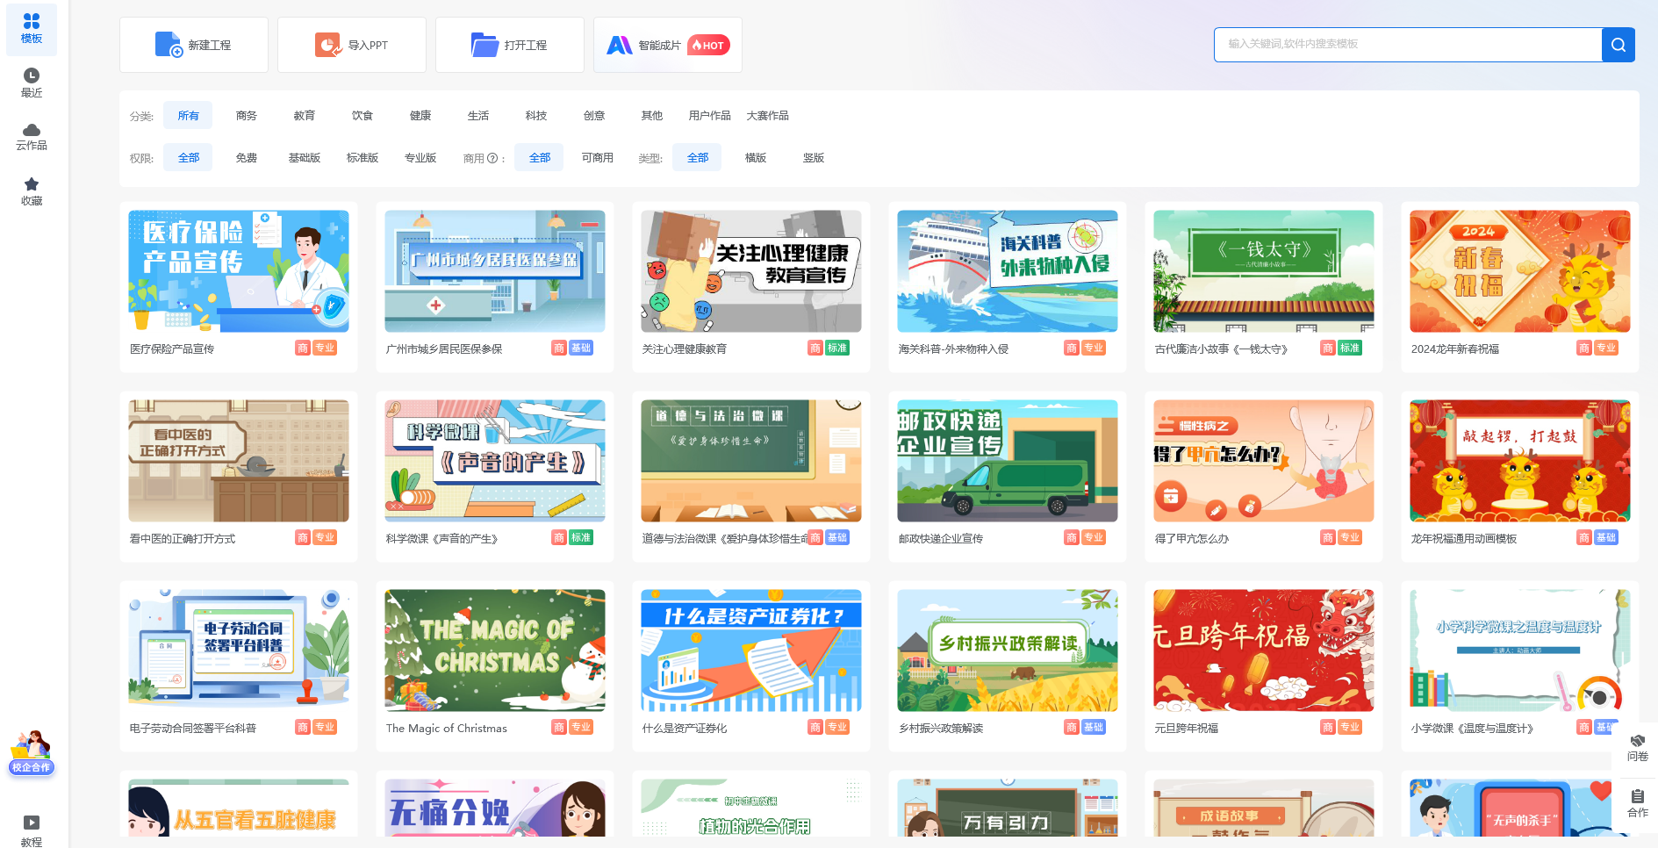Open the 医疗保险产品宣传 template thumbnail
Image resolution: width=1658 pixels, height=848 pixels.
239,271
